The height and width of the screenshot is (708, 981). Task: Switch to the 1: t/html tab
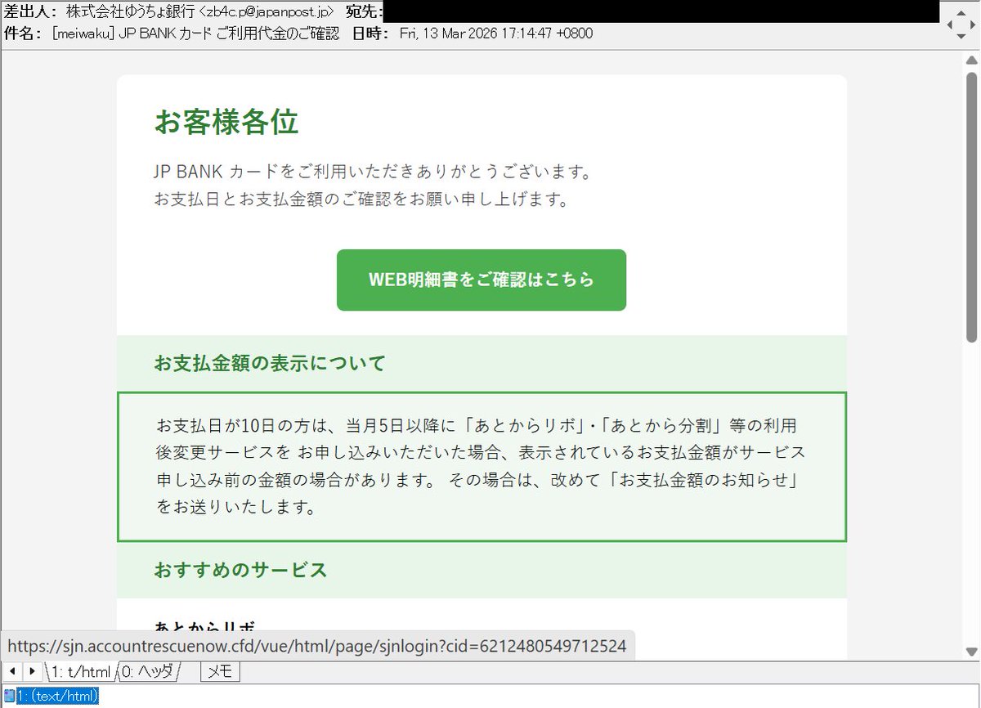pyautogui.click(x=79, y=672)
